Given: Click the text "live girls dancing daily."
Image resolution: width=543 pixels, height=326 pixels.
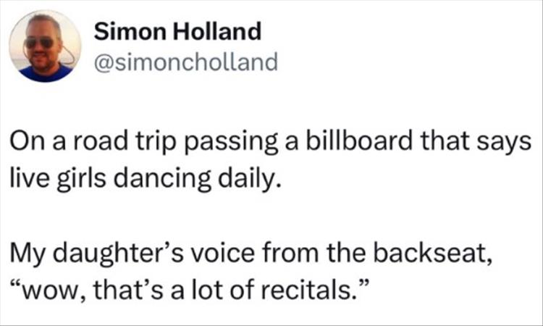Looking at the screenshot, I should click(x=143, y=178).
